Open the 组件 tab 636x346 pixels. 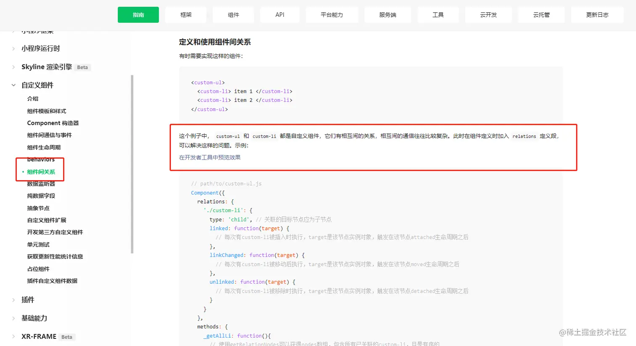click(x=233, y=15)
